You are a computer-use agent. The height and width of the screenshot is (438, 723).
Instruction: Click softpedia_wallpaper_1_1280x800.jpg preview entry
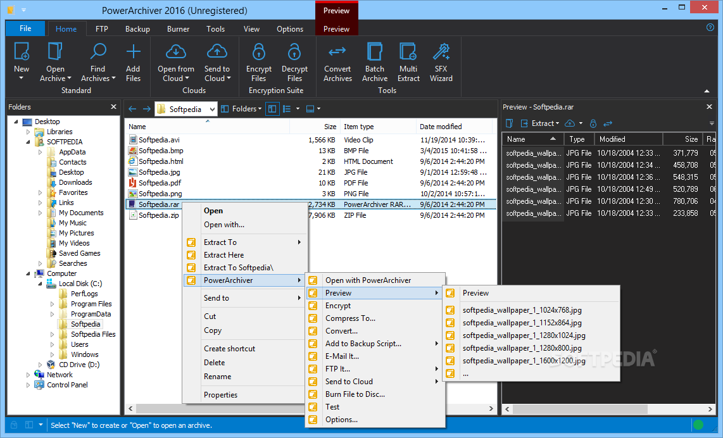531,348
